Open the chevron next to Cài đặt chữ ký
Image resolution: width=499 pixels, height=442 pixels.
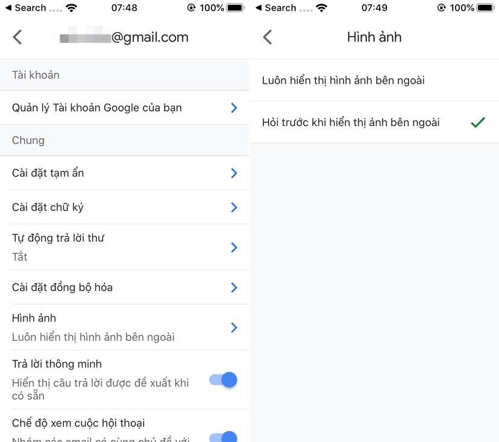point(234,207)
